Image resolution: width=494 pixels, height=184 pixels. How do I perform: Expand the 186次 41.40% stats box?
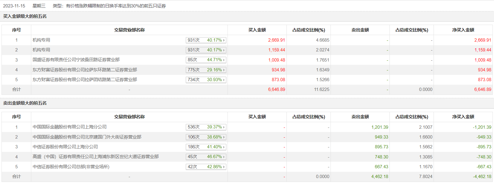(206, 147)
